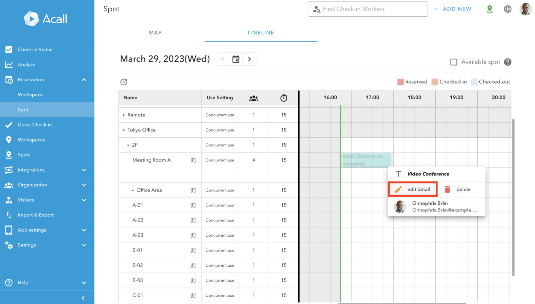535x304 pixels.
Task: Open the globe language icon
Action: (x=508, y=9)
